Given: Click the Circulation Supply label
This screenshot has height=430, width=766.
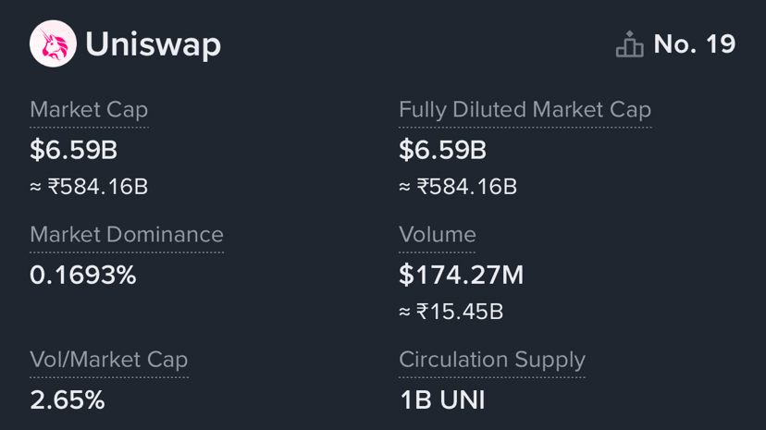Looking at the screenshot, I should pos(492,360).
